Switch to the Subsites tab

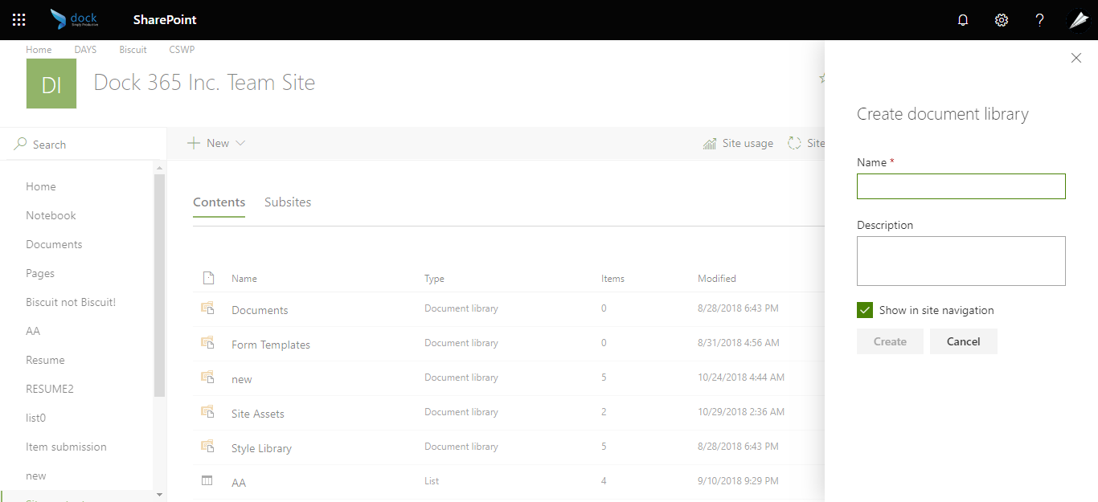click(x=288, y=202)
